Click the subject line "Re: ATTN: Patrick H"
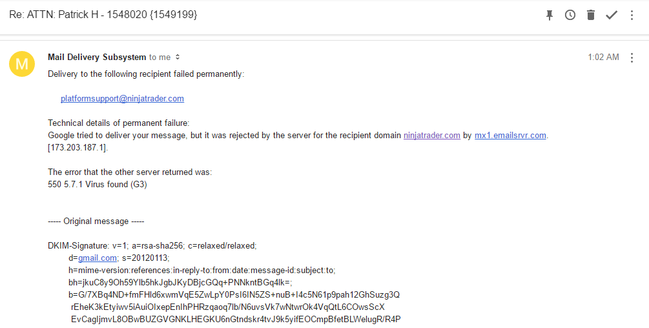649x328 pixels. (103, 14)
